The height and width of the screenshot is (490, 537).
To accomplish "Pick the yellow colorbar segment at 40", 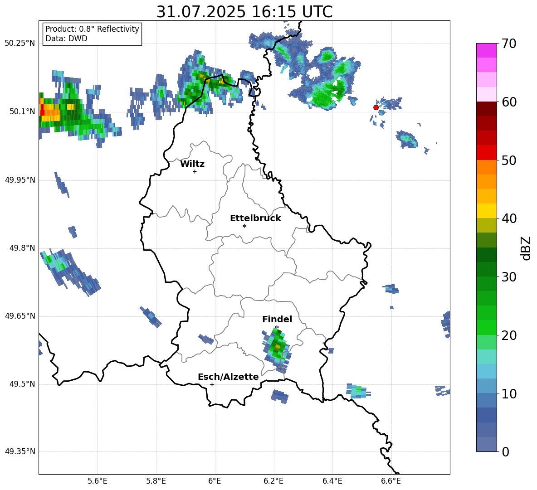I will click(486, 211).
